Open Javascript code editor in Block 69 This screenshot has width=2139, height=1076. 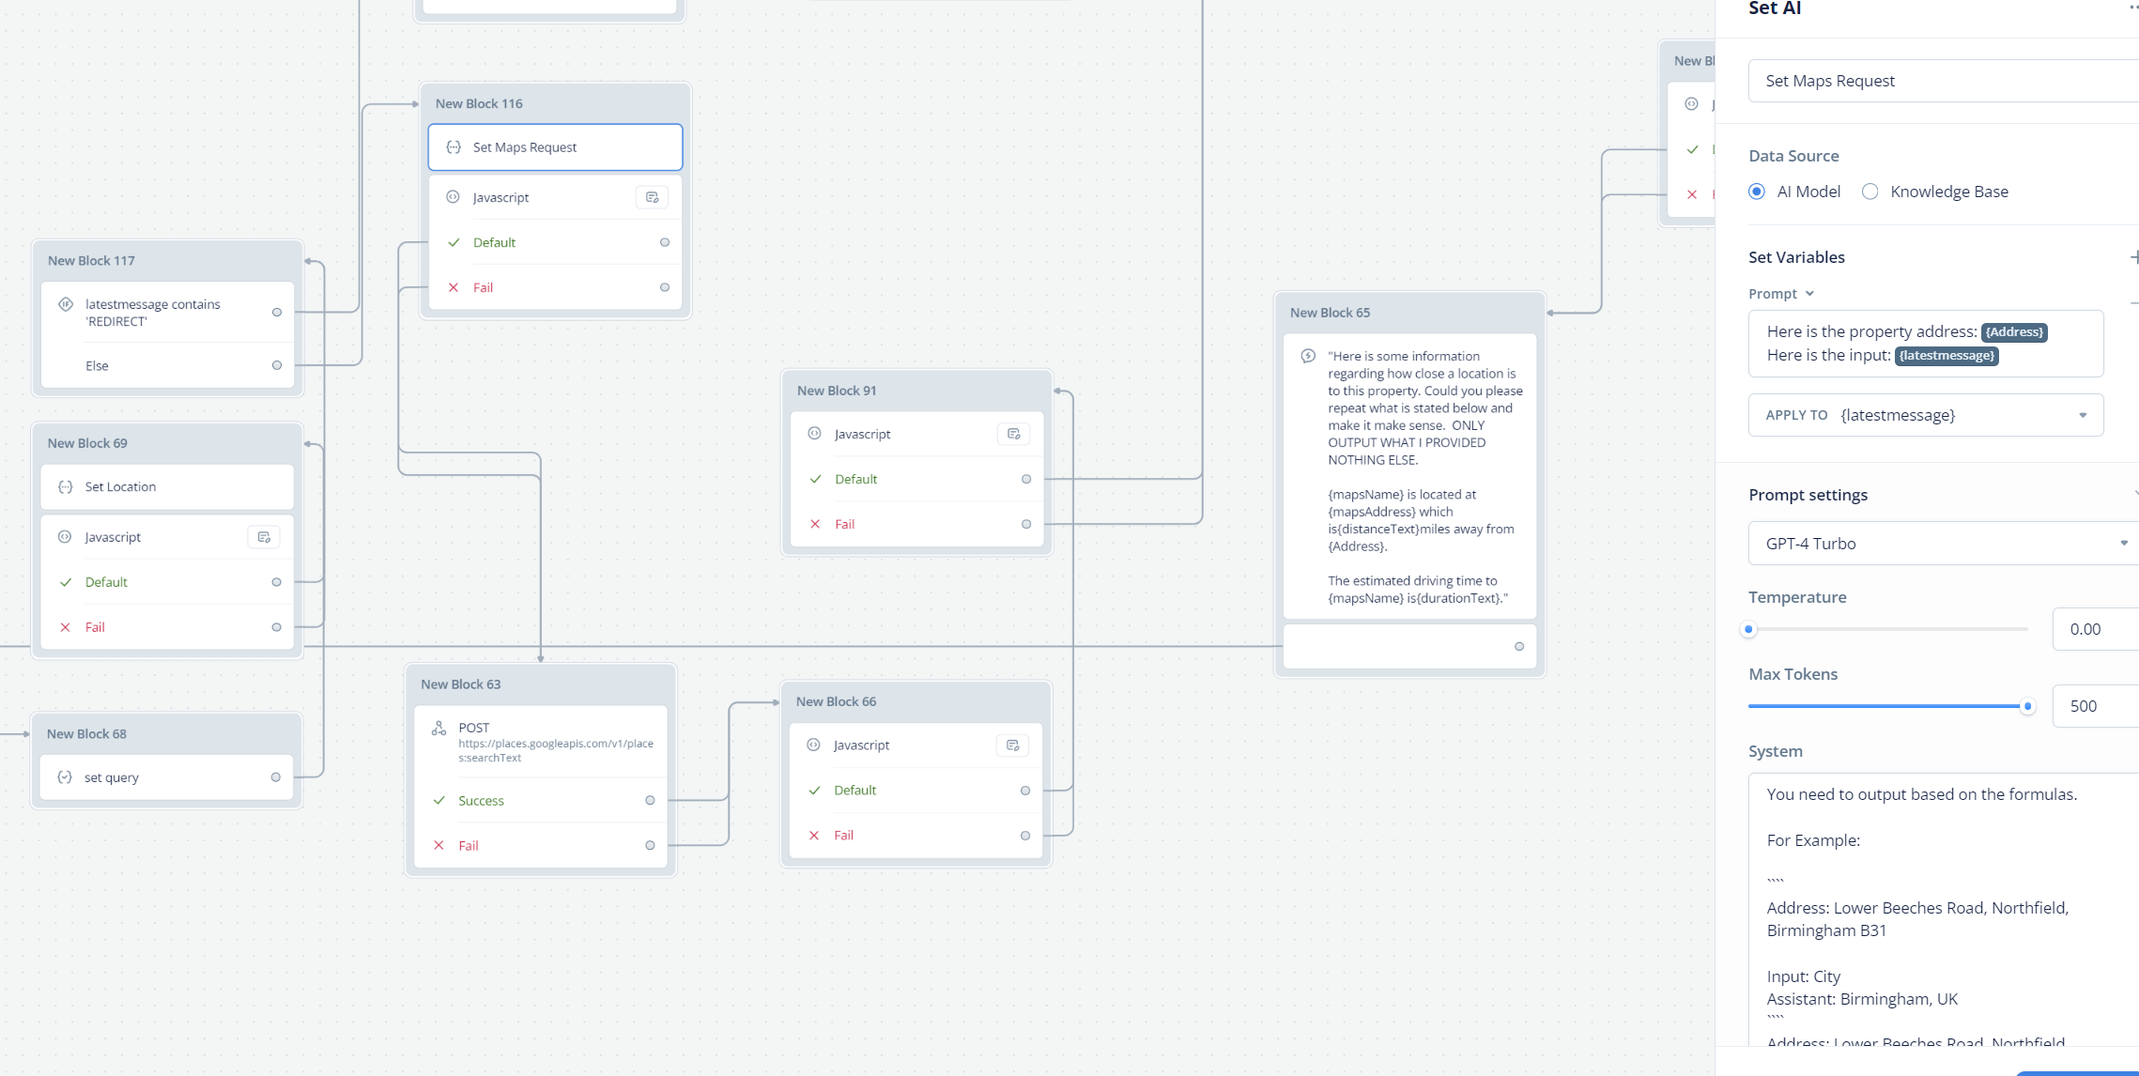tap(264, 537)
